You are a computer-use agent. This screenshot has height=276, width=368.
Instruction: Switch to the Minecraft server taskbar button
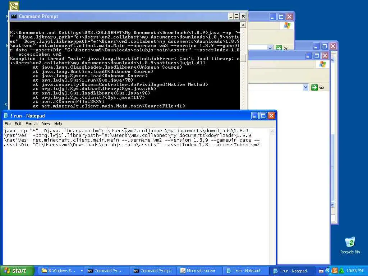199,271
